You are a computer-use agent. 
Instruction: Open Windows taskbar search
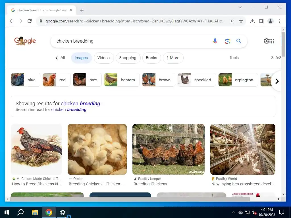[x=20, y=212]
